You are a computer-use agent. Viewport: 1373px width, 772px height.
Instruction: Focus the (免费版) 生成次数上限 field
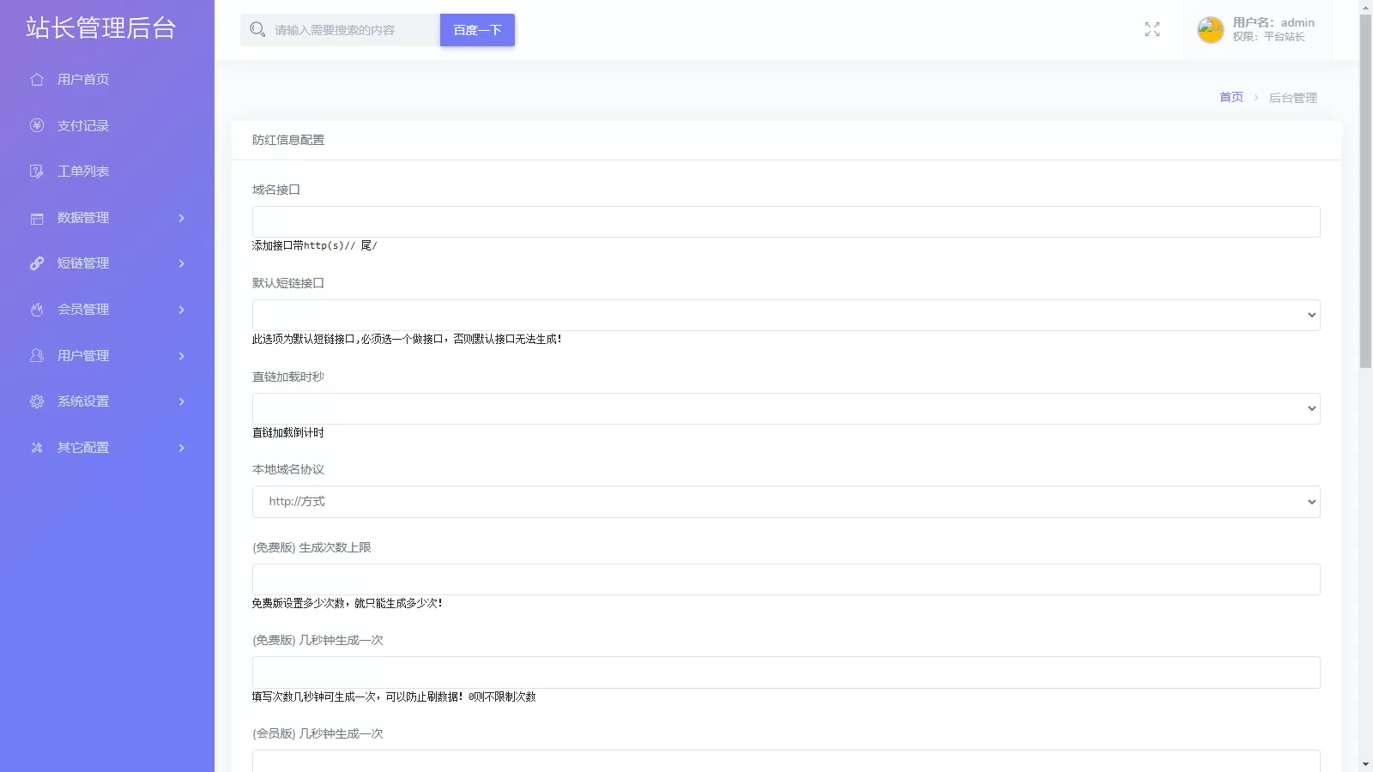(785, 579)
